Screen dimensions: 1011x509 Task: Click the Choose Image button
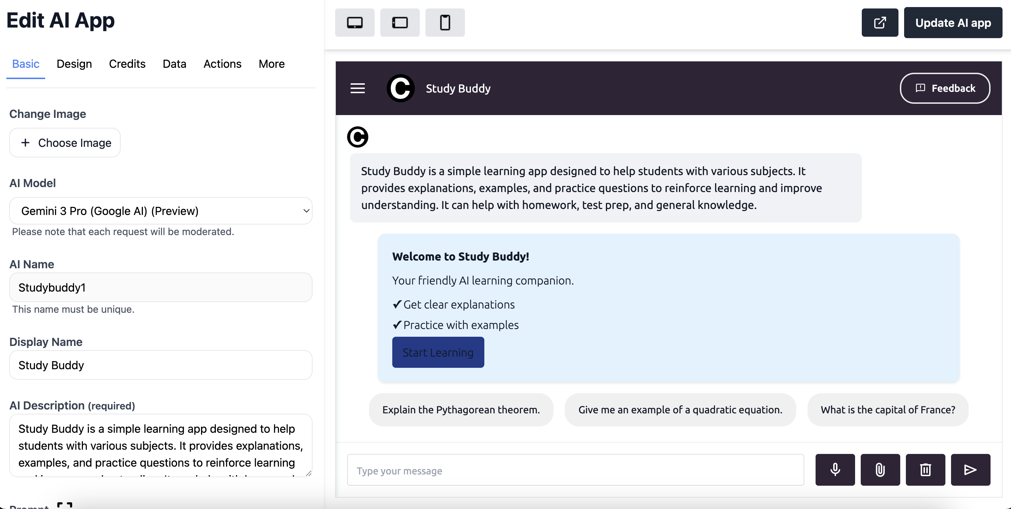click(65, 143)
